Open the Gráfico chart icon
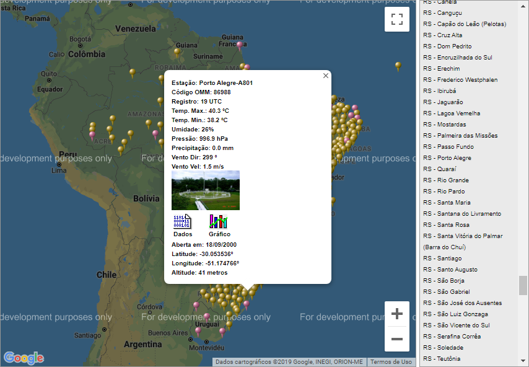The width and height of the screenshot is (529, 367). (219, 222)
